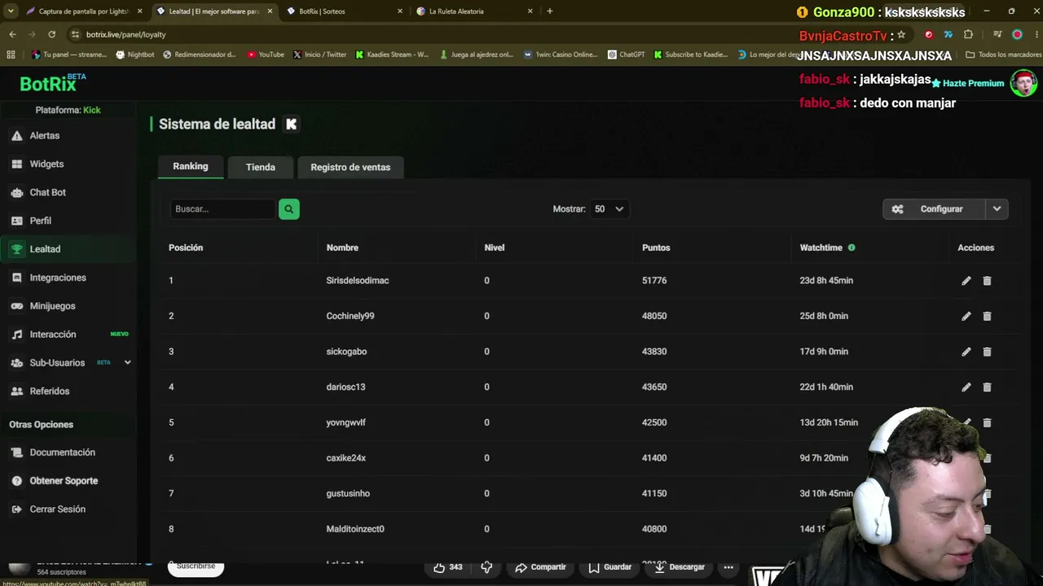Edit the Sirisdelsodimac row with the pencil icon
This screenshot has width=1043, height=586.
[966, 281]
